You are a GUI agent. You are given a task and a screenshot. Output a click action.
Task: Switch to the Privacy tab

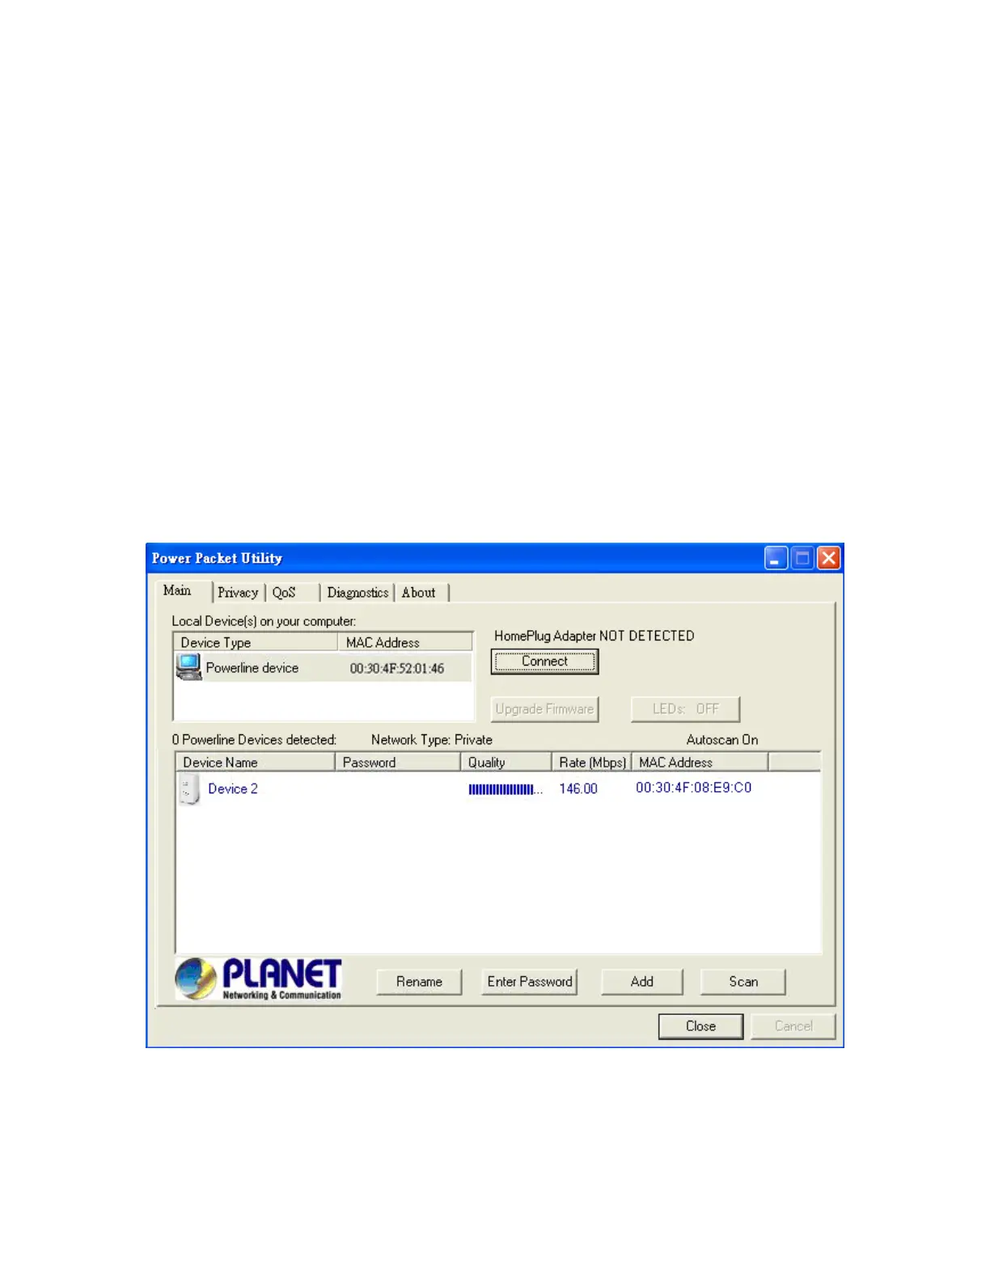pos(238,593)
